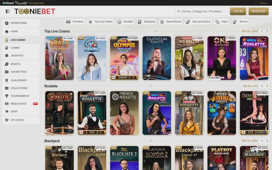Go to Home via house icon
The height and width of the screenshot is (170, 272).
coord(7,31)
